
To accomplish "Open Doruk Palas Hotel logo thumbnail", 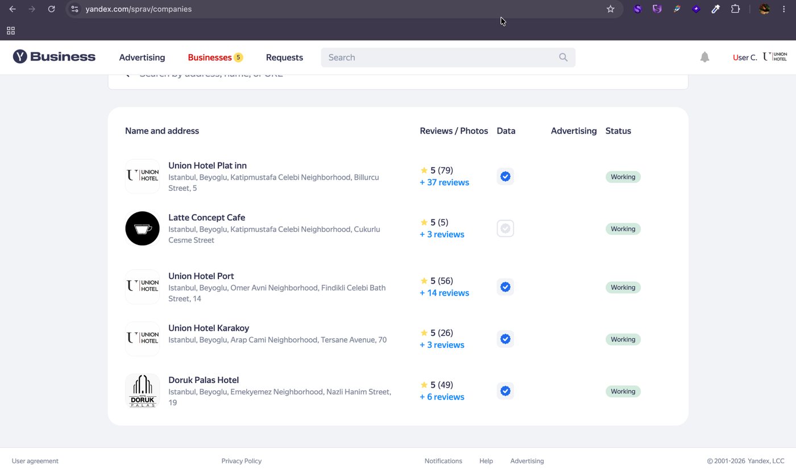I will tap(142, 391).
